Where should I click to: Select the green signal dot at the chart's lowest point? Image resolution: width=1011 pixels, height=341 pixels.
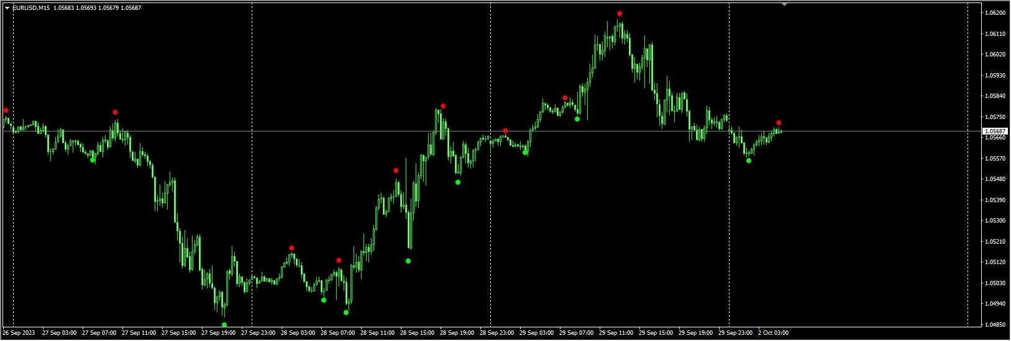224,325
